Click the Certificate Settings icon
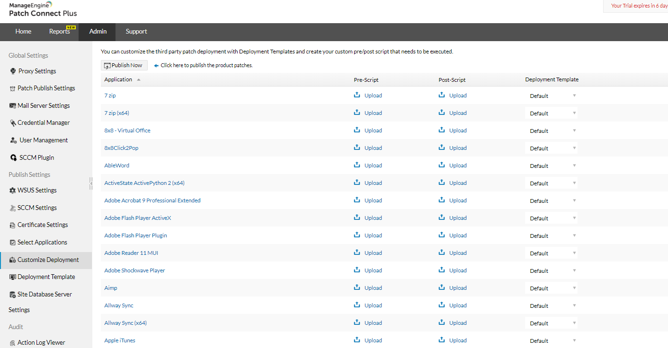The height and width of the screenshot is (348, 668). [x=13, y=225]
